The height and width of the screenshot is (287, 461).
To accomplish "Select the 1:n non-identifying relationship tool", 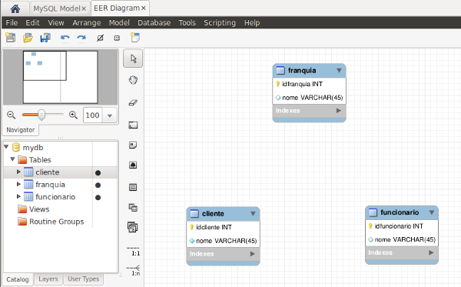I will pyautogui.click(x=133, y=271).
